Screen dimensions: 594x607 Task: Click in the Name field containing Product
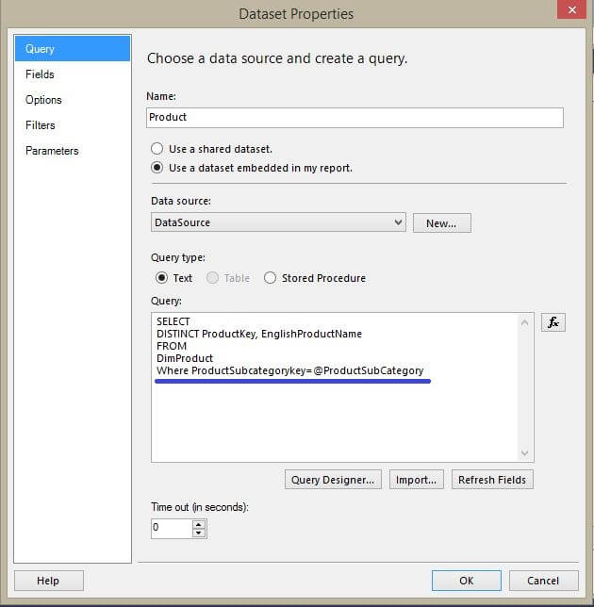pyautogui.click(x=355, y=117)
